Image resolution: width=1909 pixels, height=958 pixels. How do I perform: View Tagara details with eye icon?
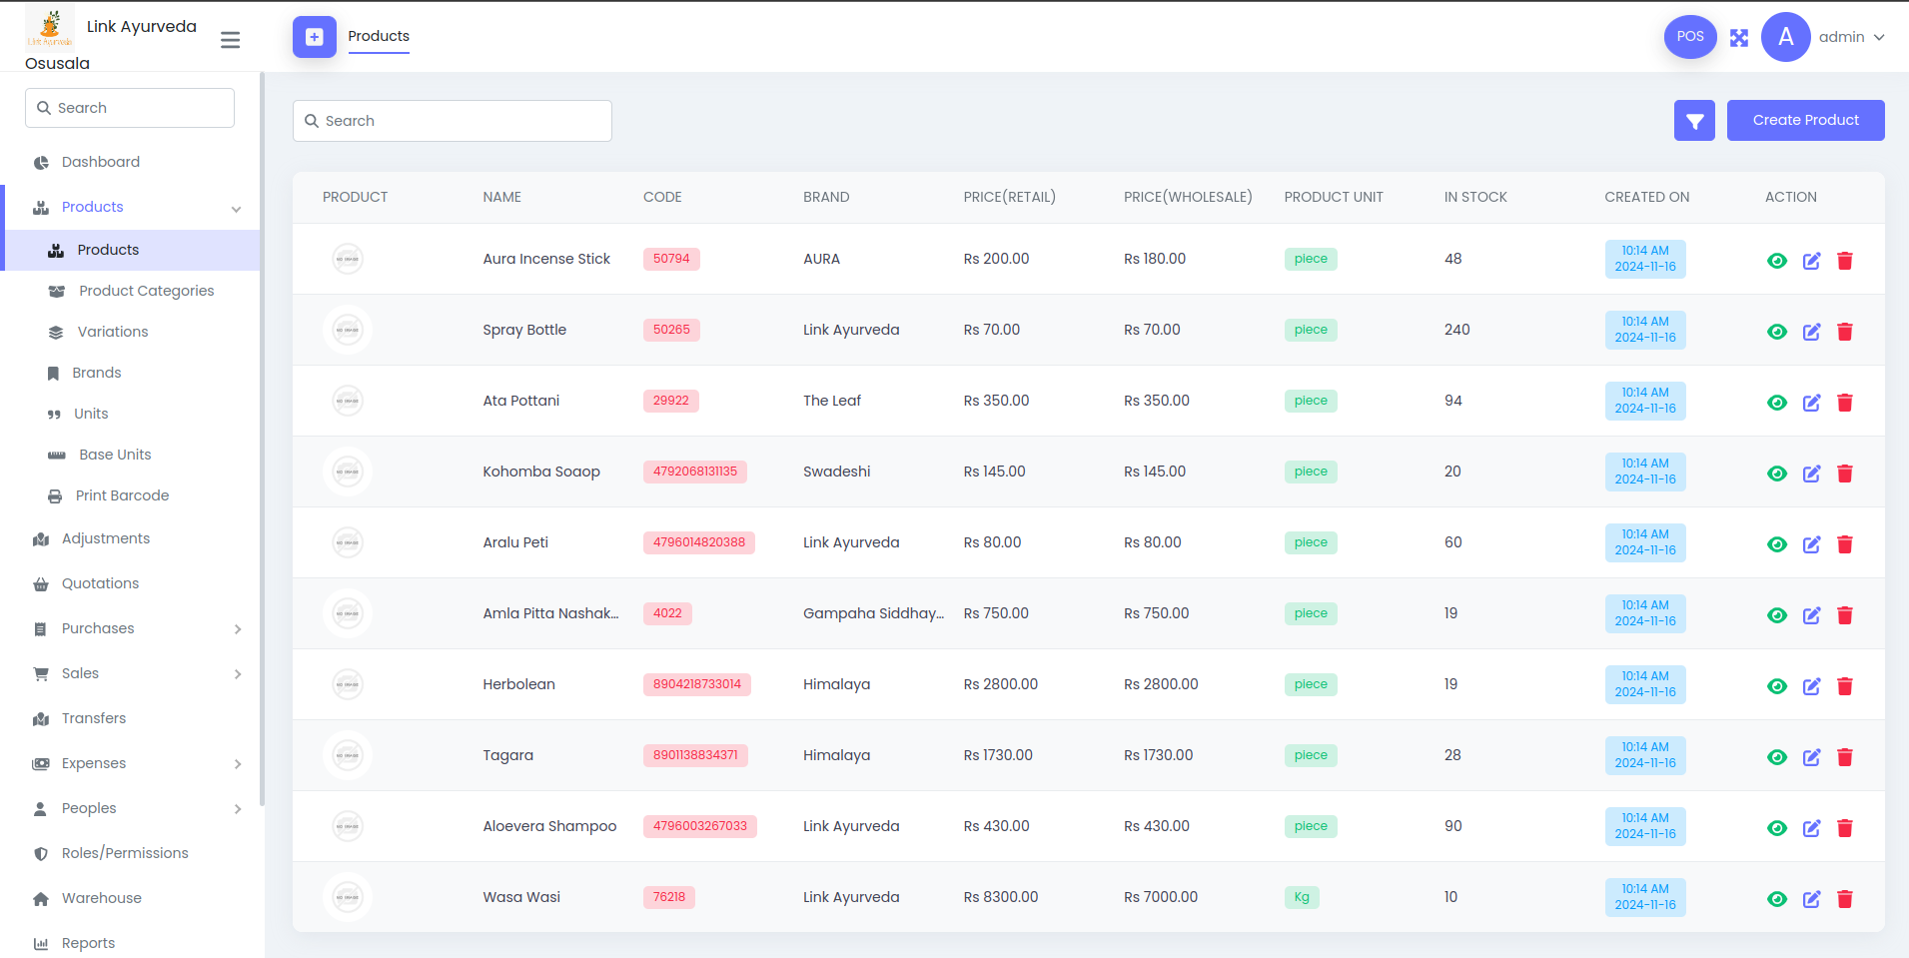click(1776, 757)
